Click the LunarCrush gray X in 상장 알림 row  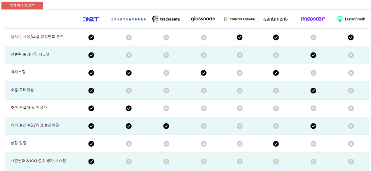351,144
